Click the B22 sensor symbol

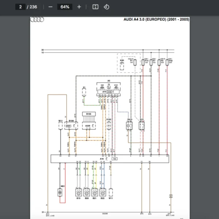click(x=103, y=192)
